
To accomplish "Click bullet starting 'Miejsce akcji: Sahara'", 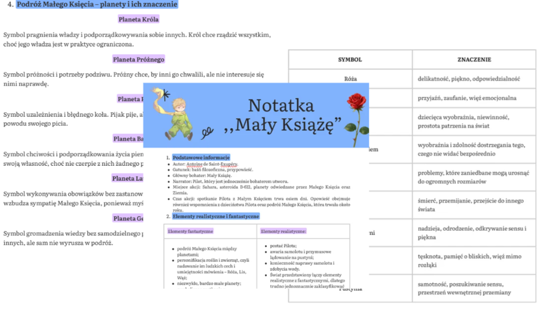I will (261, 190).
